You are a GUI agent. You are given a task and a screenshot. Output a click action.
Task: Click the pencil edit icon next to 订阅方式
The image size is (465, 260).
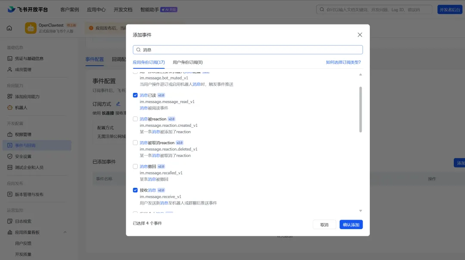pyautogui.click(x=118, y=104)
